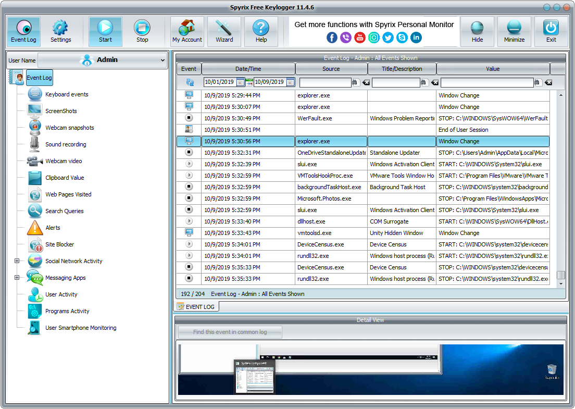Click the Hide button
This screenshot has width=575, height=409.
477,32
